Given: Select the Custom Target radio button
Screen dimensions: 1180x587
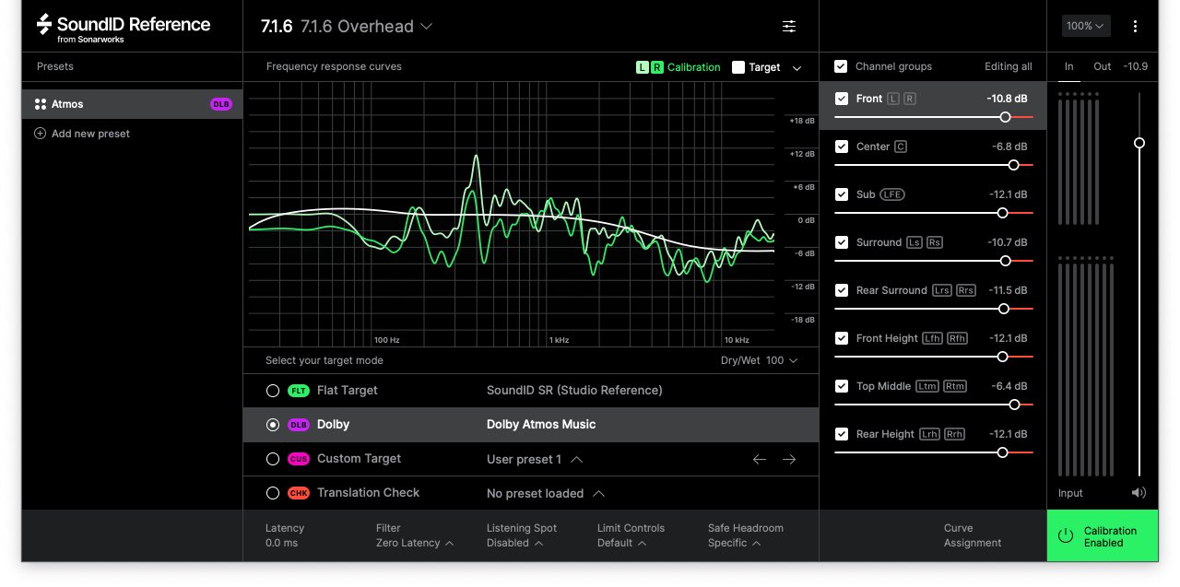Looking at the screenshot, I should (273, 459).
